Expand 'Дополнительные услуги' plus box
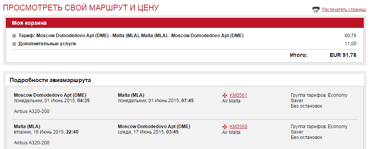This screenshot has width=370, height=149. (14, 44)
